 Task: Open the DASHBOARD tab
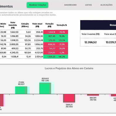pos(71,5)
